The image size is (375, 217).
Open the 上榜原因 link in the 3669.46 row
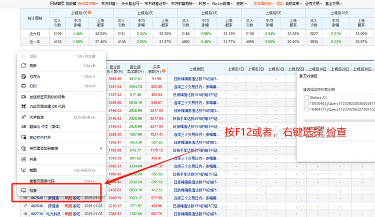click(x=196, y=79)
